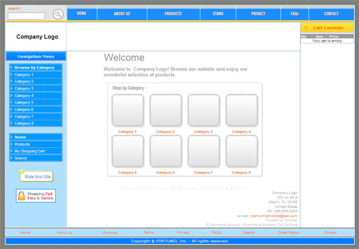359x249 pixels.
Task: Open the Category 1 thumbnail tile
Action: click(x=128, y=110)
